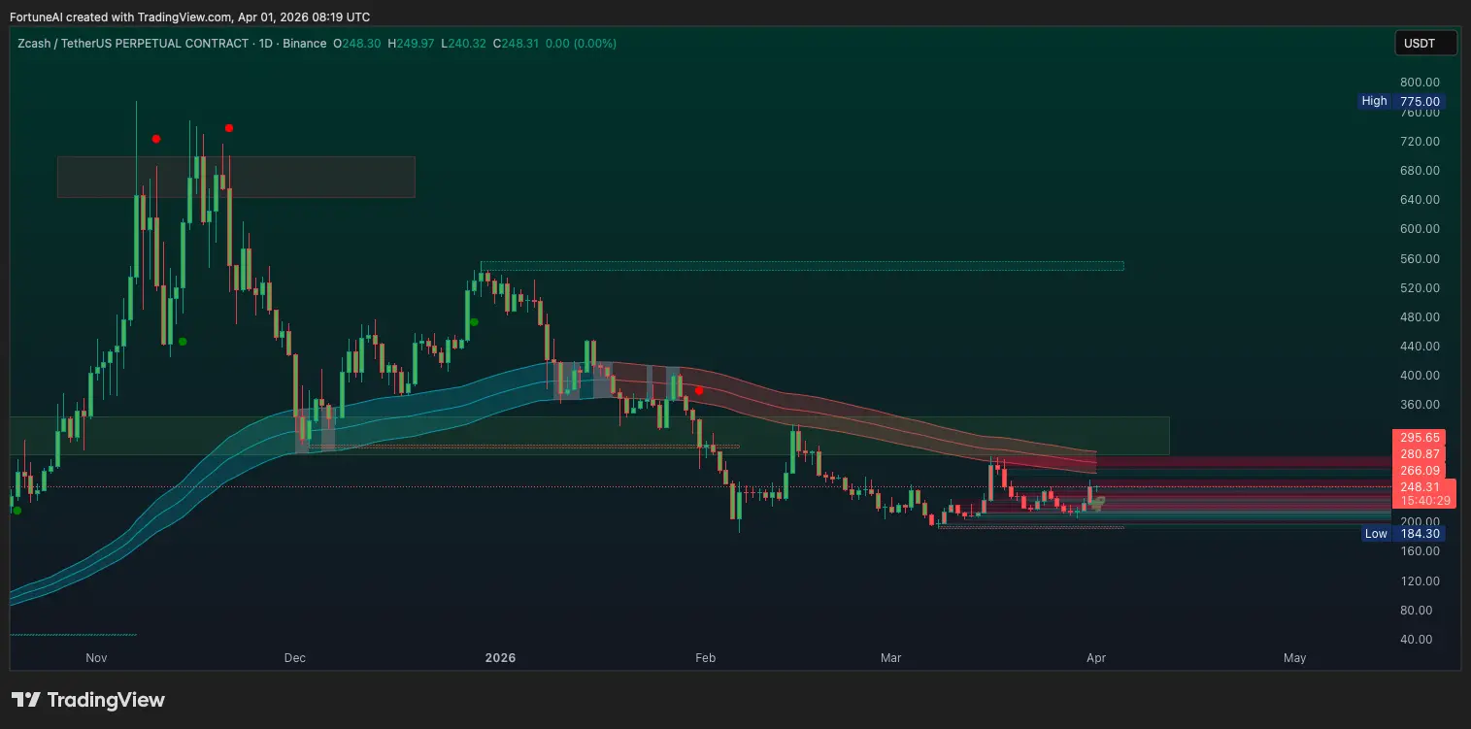Select the high value H249.97

411,44
